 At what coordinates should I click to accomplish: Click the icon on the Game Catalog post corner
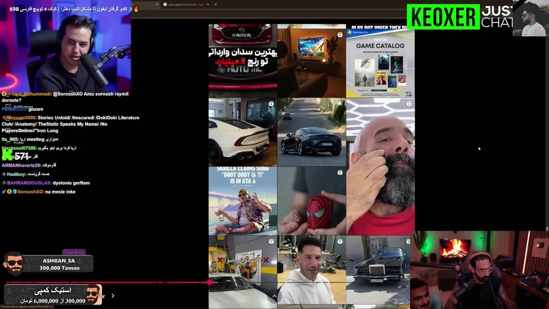409,94
